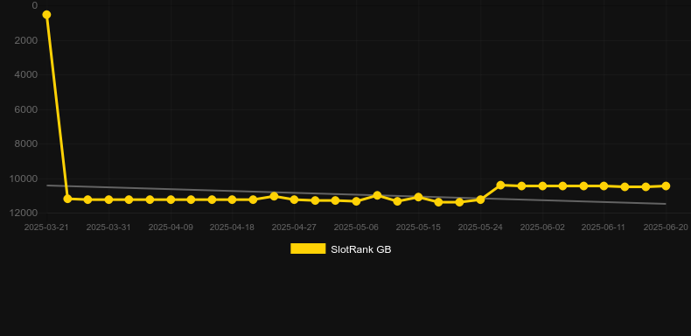The height and width of the screenshot is (336, 691).
Task: Click the x-axis label 2025-03-31
Action: click(108, 227)
